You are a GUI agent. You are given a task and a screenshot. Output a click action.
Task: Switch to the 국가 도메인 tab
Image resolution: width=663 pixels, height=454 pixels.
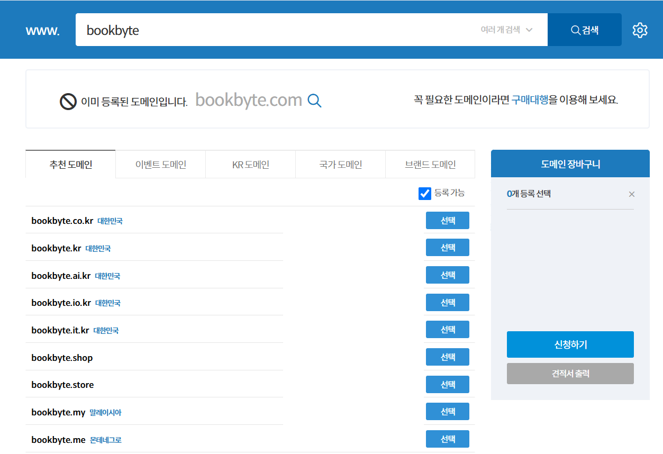tap(340, 165)
